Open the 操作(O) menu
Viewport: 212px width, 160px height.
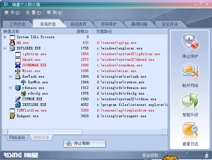[12, 13]
